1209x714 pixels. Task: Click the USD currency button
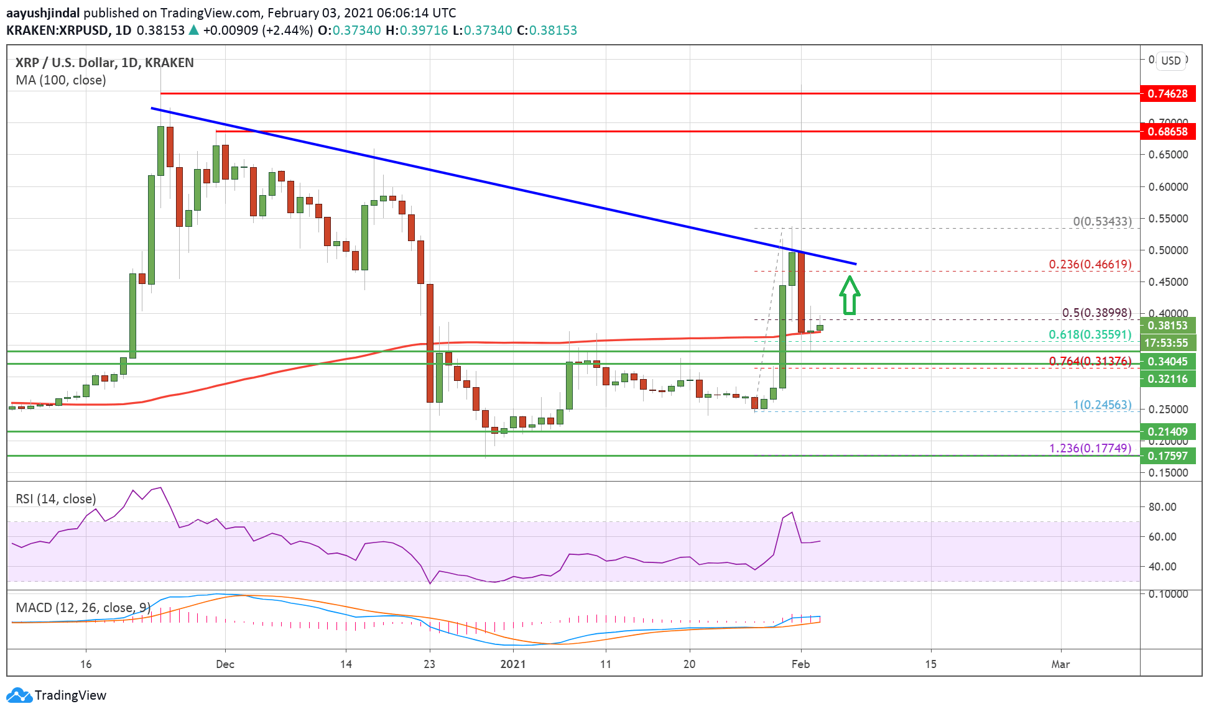(x=1171, y=61)
